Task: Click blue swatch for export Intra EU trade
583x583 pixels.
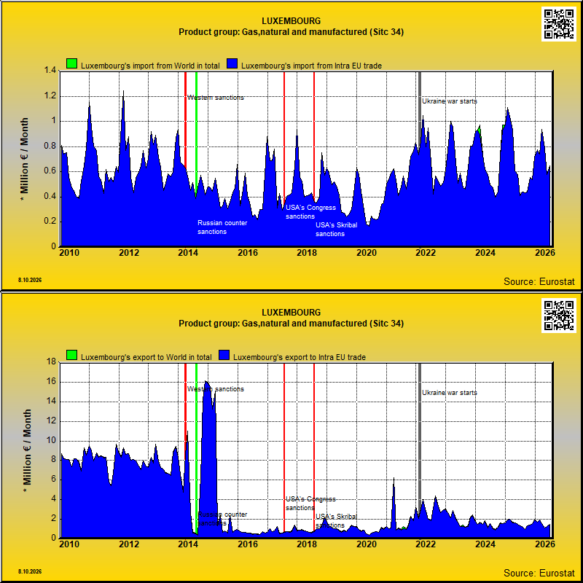Action: coord(224,355)
